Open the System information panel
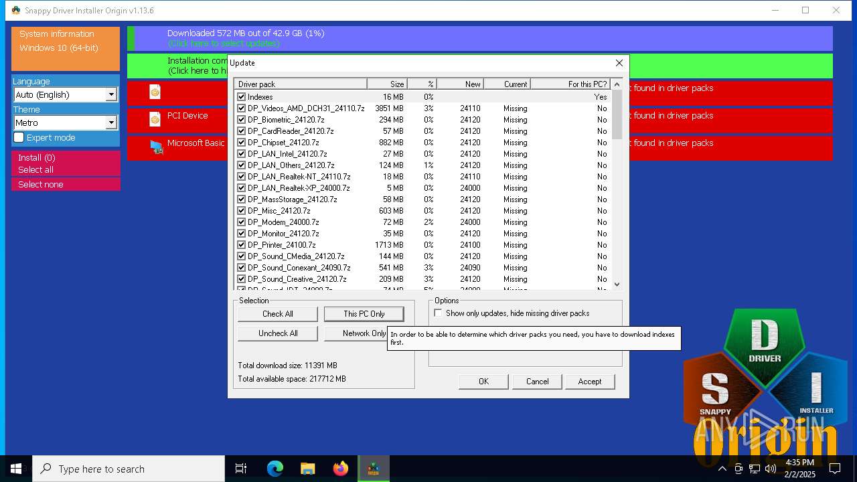Screen dimensions: 857x482 [x=66, y=48]
